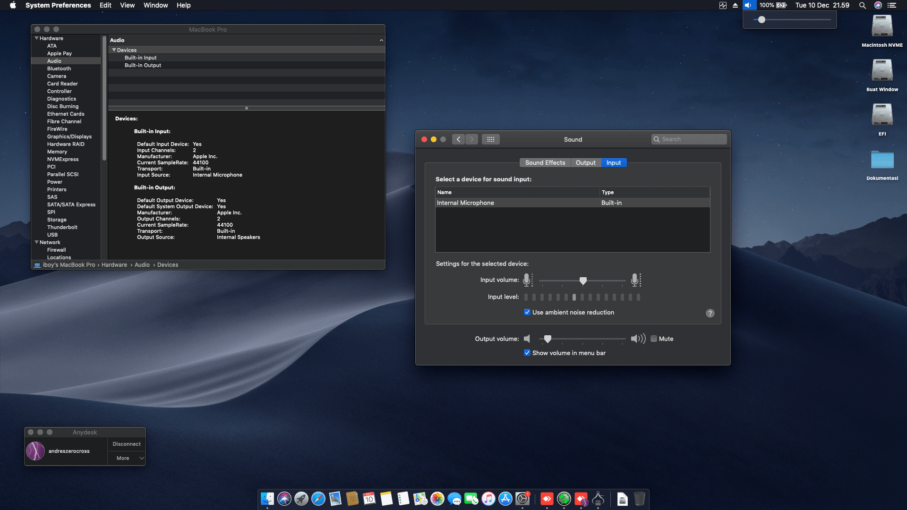
Task: Open the Edit menu
Action: pyautogui.click(x=105, y=5)
